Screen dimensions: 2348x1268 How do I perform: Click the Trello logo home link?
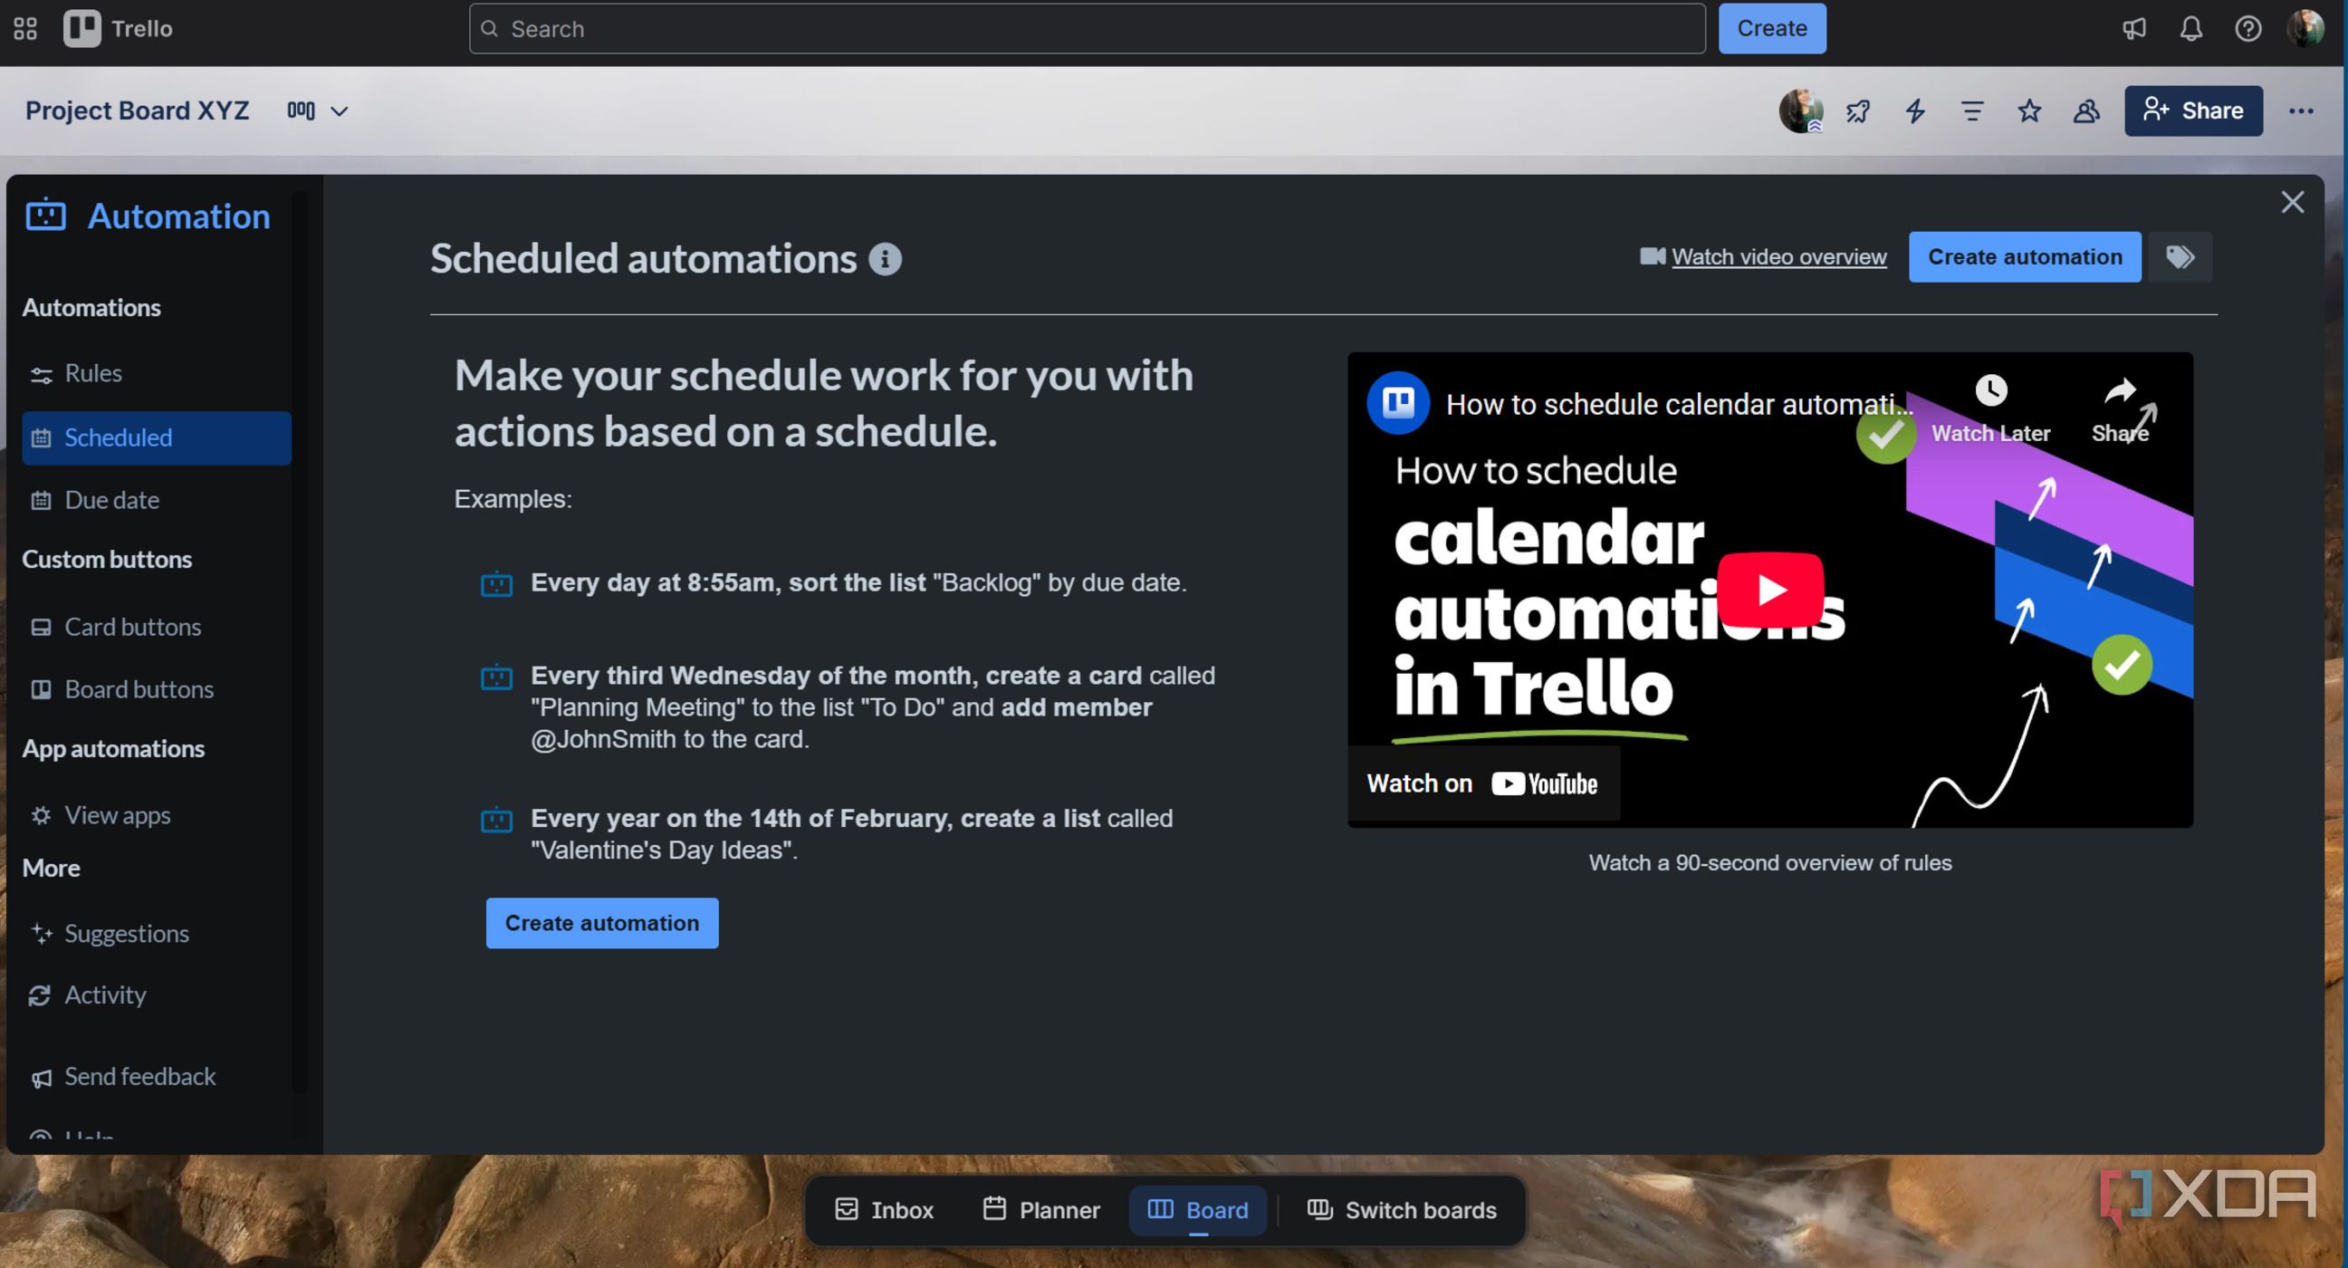coord(118,29)
